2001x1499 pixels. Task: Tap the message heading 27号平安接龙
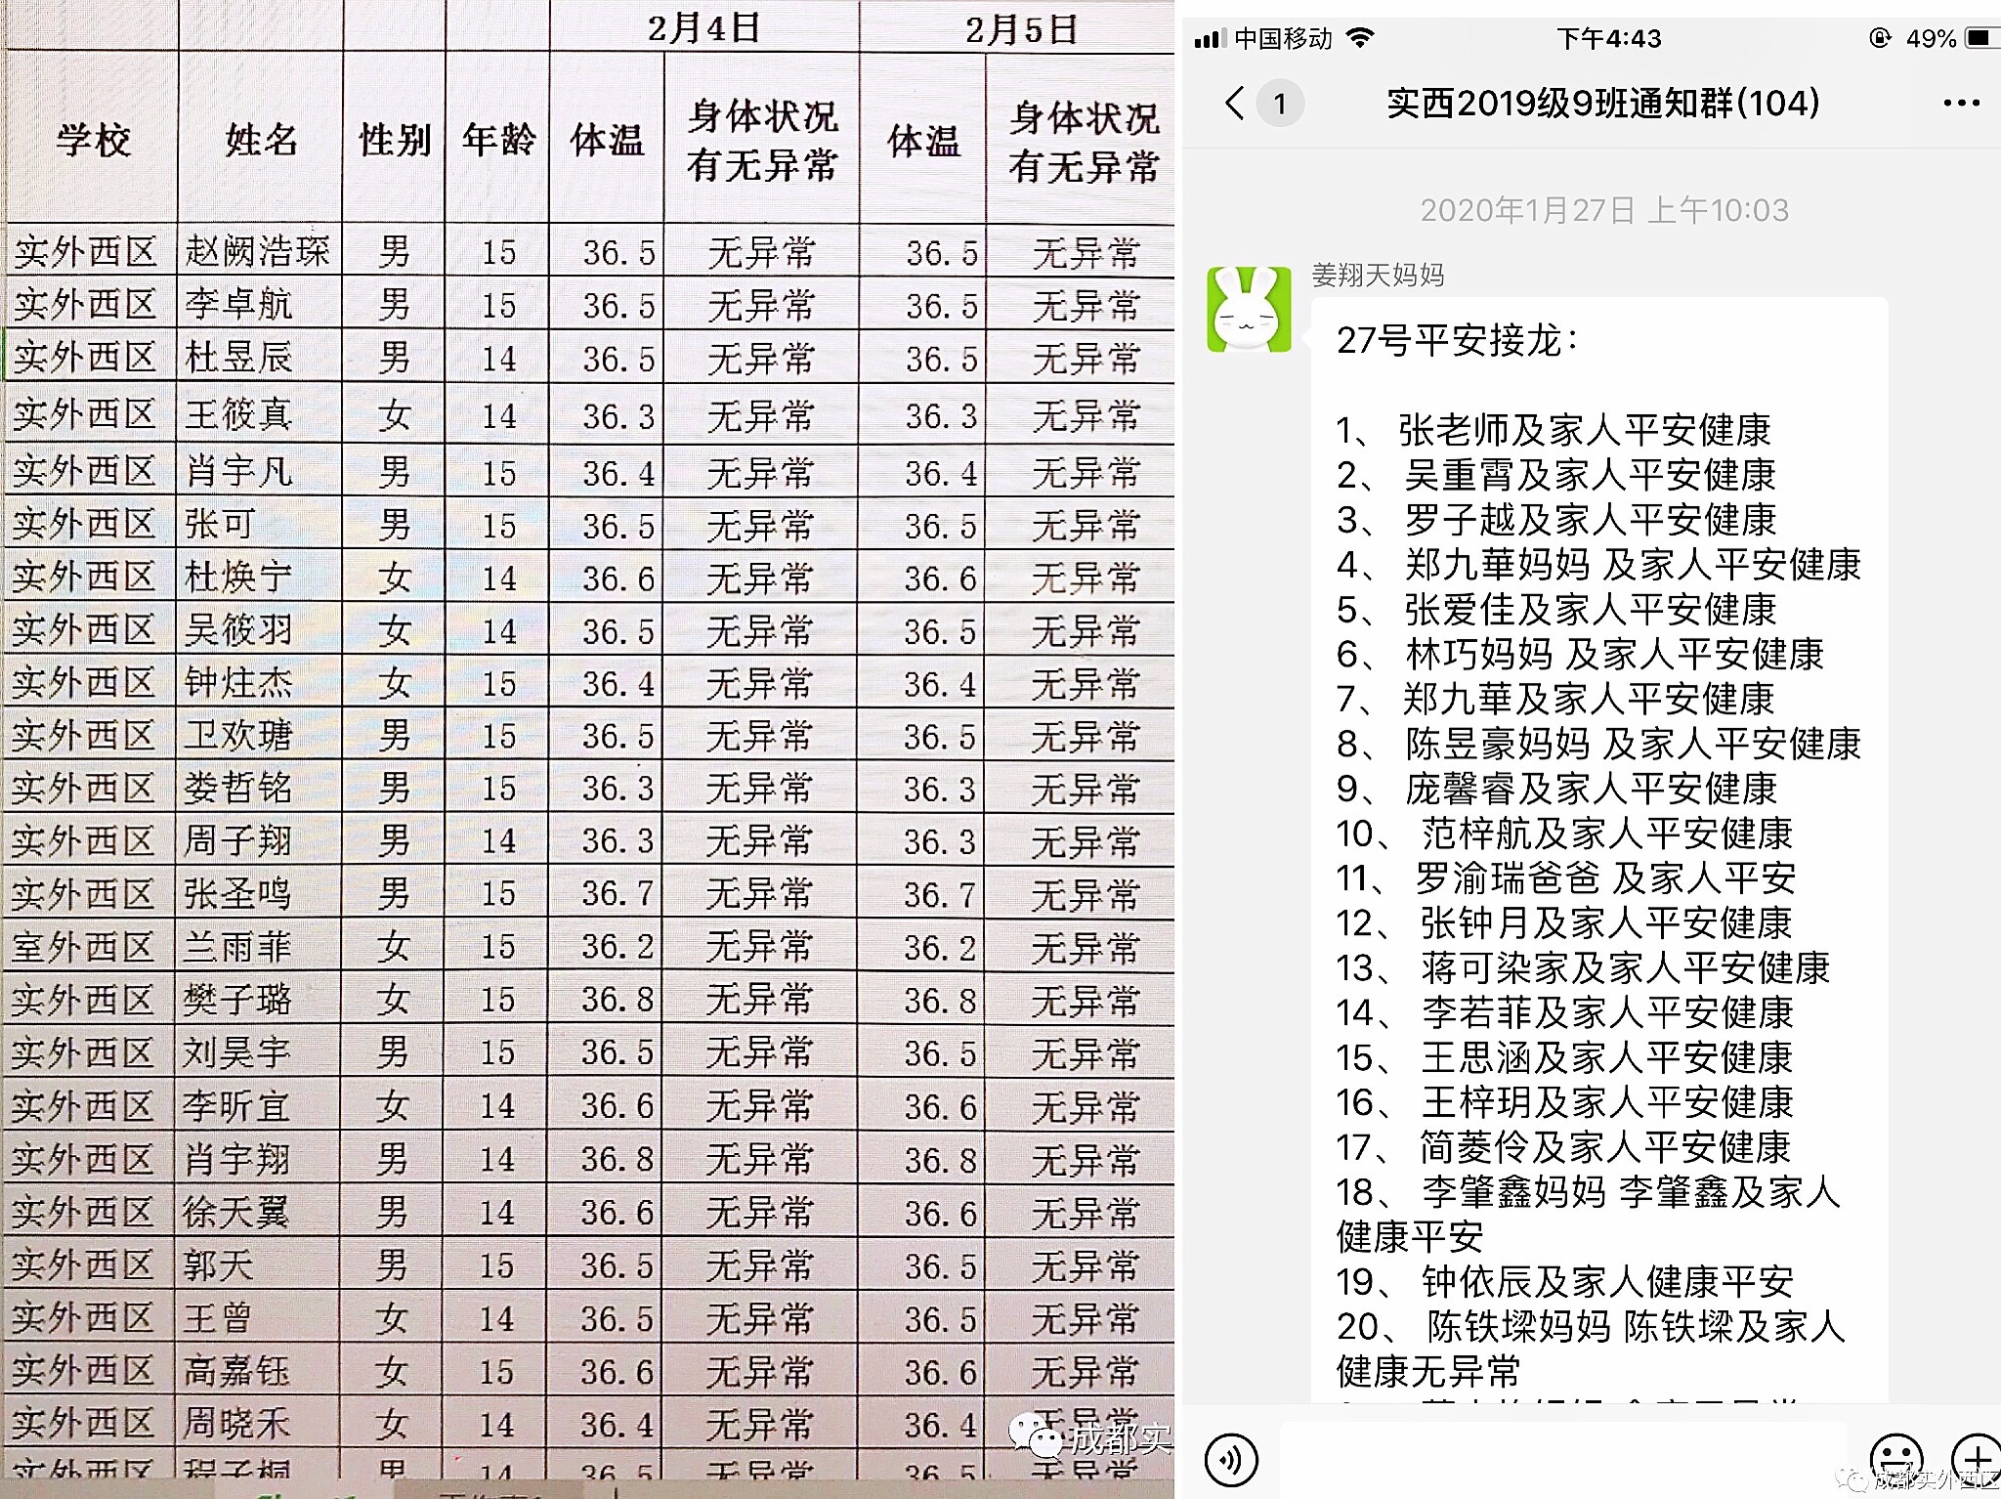click(1457, 340)
